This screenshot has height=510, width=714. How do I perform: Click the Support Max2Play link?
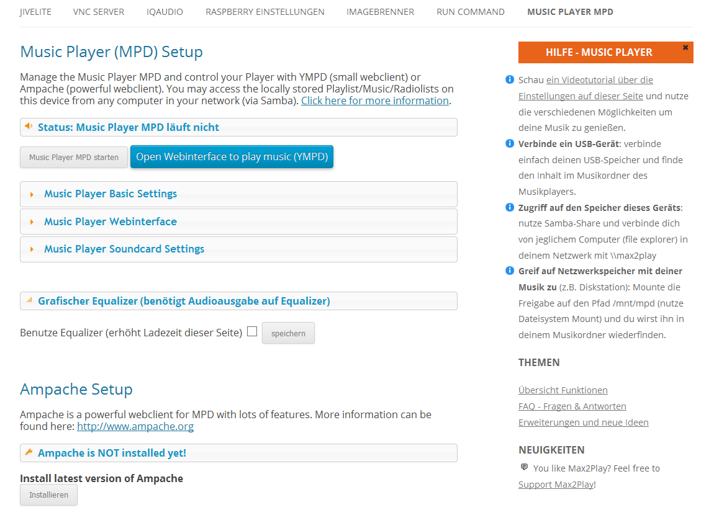point(556,485)
